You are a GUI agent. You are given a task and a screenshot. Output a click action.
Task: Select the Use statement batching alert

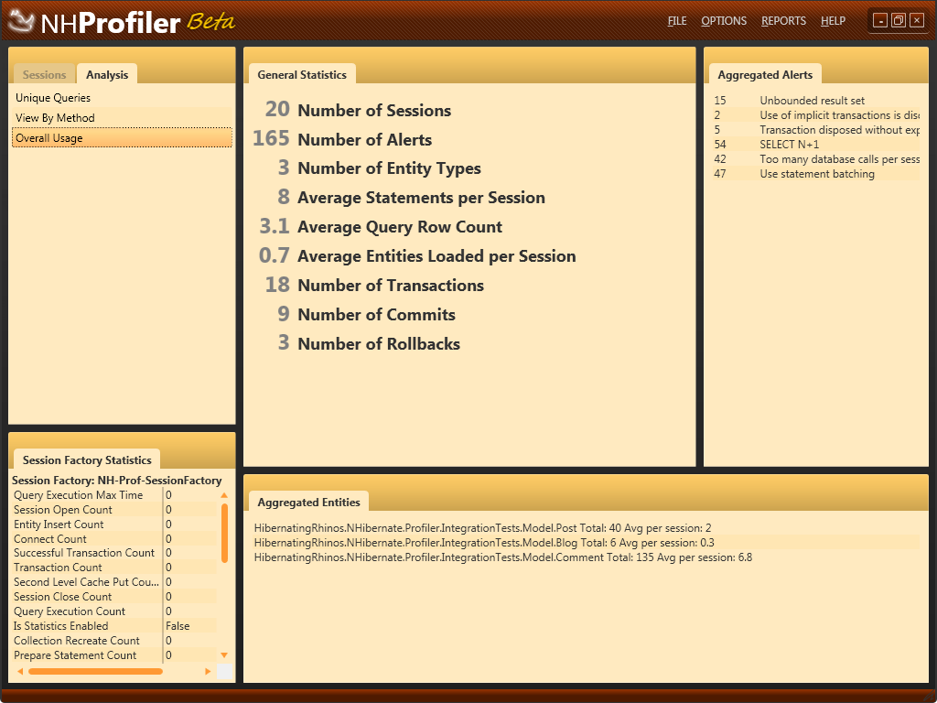(x=816, y=173)
